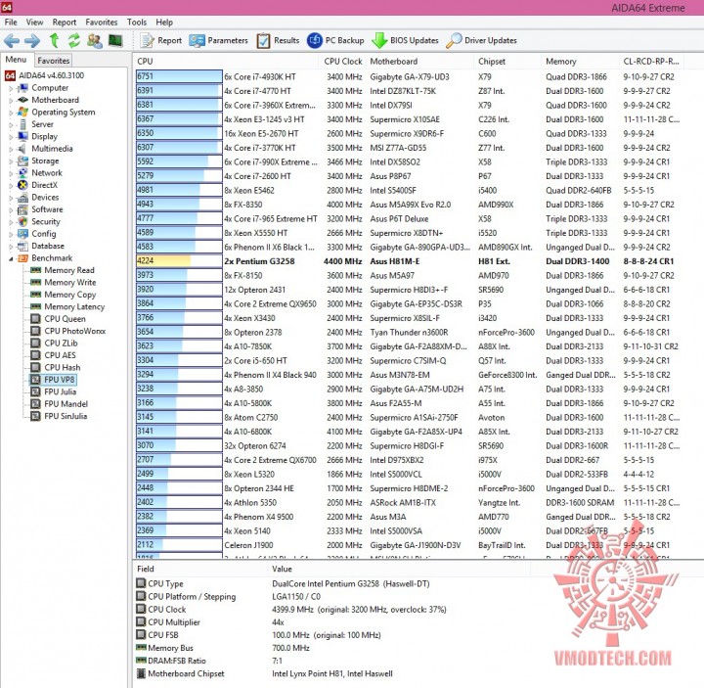Image resolution: width=704 pixels, height=688 pixels.
Task: Collapse the Benchmark tree node
Action: (11, 258)
